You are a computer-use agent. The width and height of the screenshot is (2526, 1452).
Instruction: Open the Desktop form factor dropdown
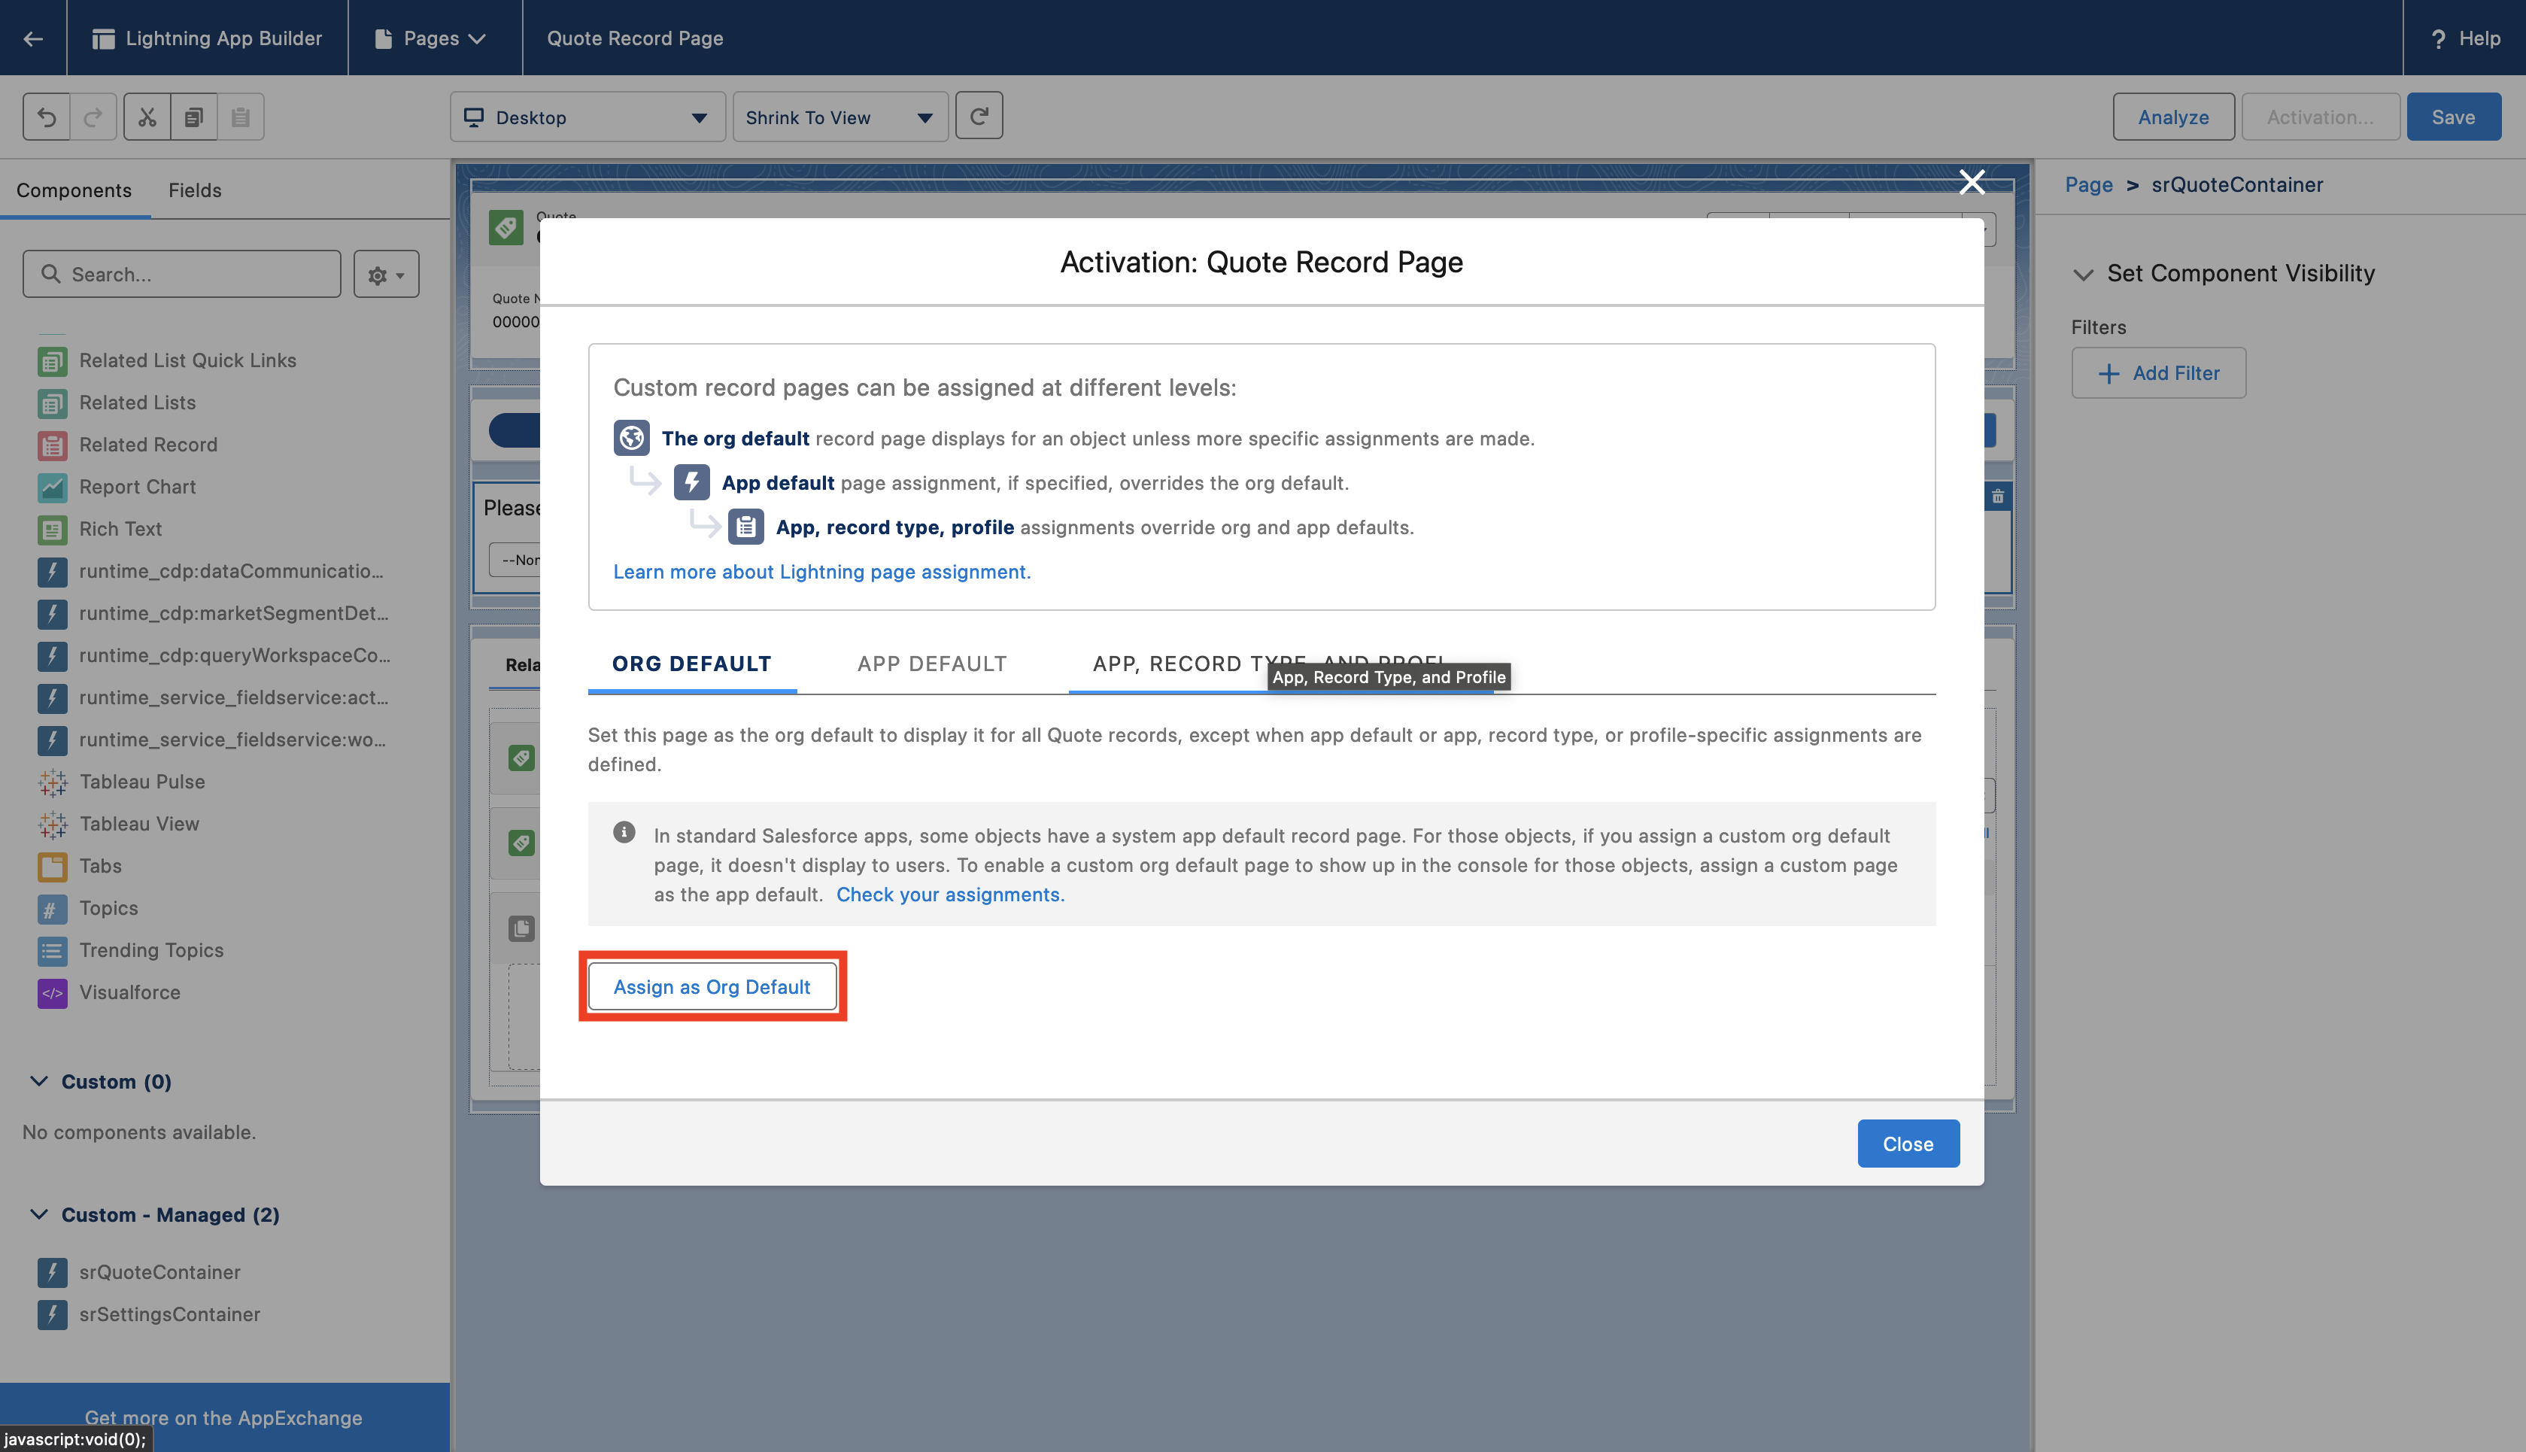click(587, 117)
